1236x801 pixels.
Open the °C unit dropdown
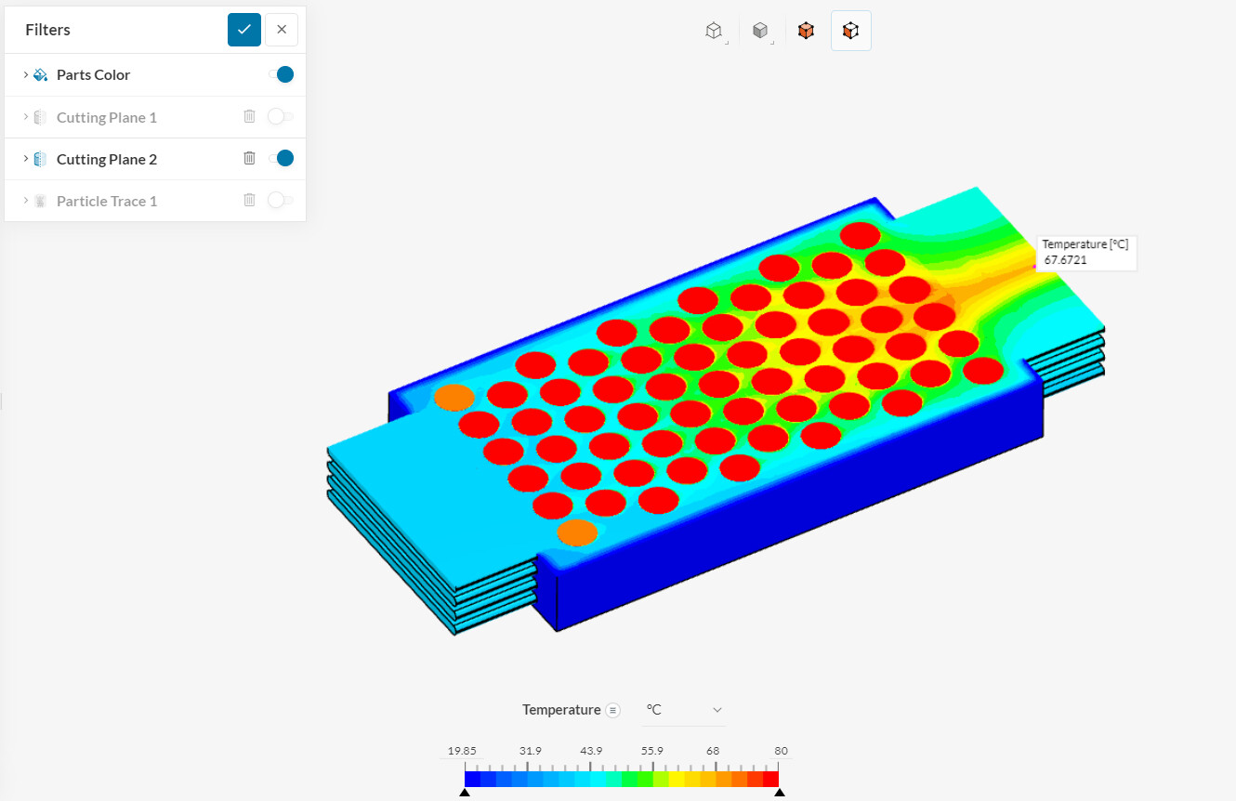684,710
